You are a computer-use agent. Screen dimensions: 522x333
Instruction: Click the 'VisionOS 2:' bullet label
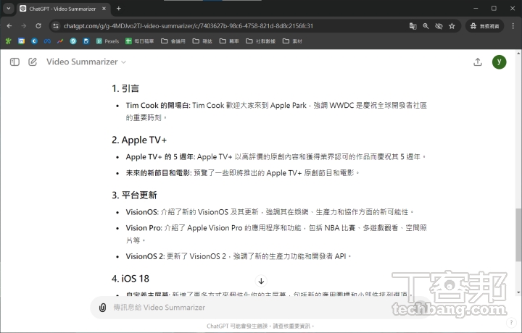(145, 256)
